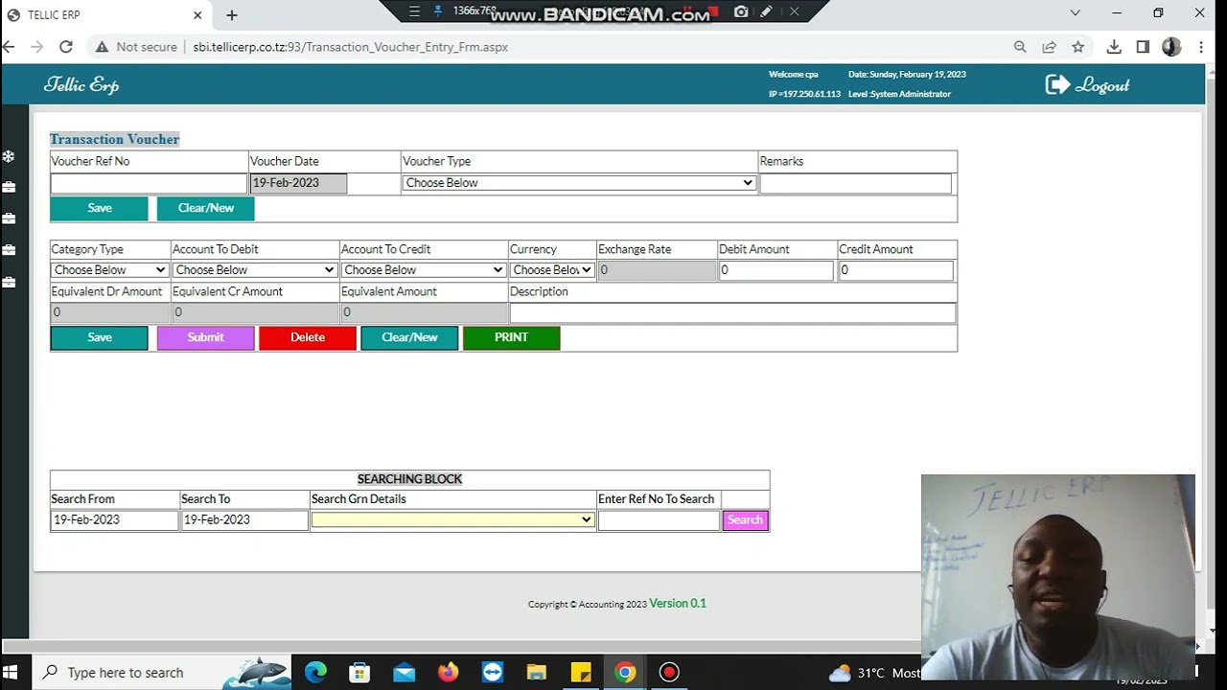Click the red Delete button

[x=308, y=337]
